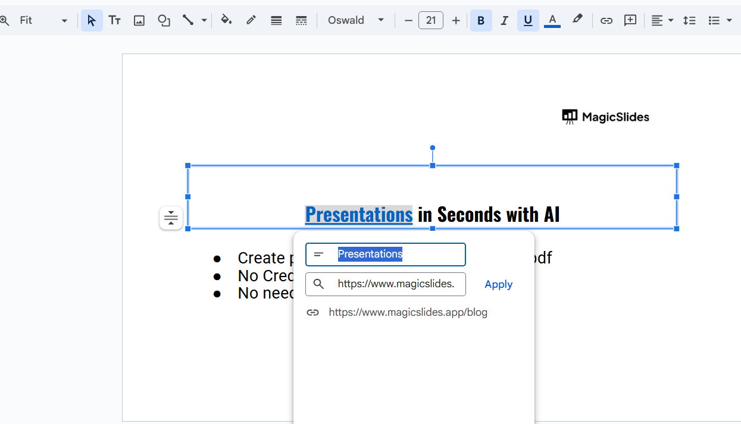Image resolution: width=741 pixels, height=424 pixels.
Task: Select the Shape tool
Action: [x=164, y=21]
